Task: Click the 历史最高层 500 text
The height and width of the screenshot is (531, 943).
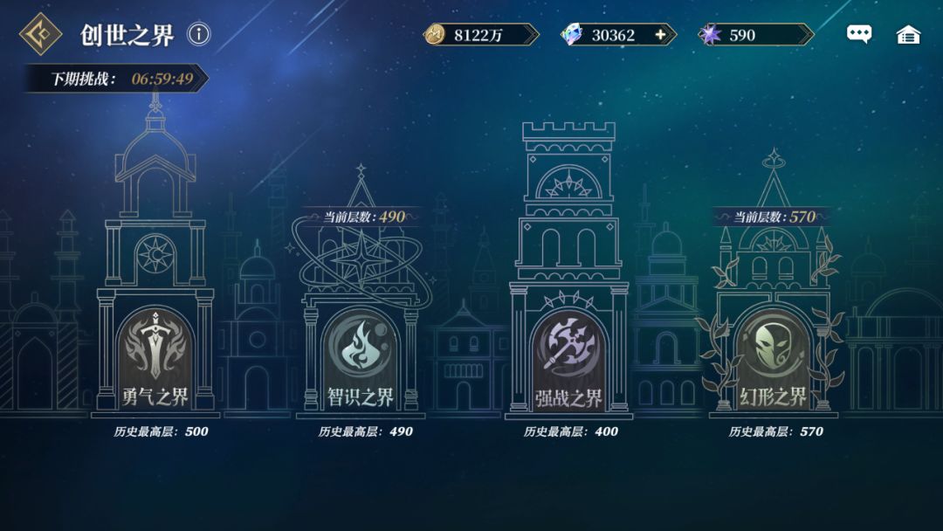Action: coord(162,431)
